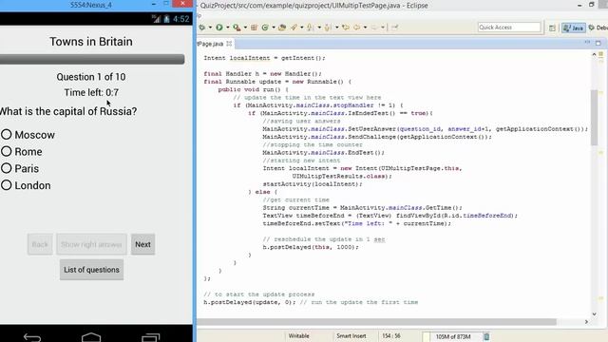Jump to last edit location icon
Image resolution: width=608 pixels, height=342 pixels.
click(x=346, y=28)
